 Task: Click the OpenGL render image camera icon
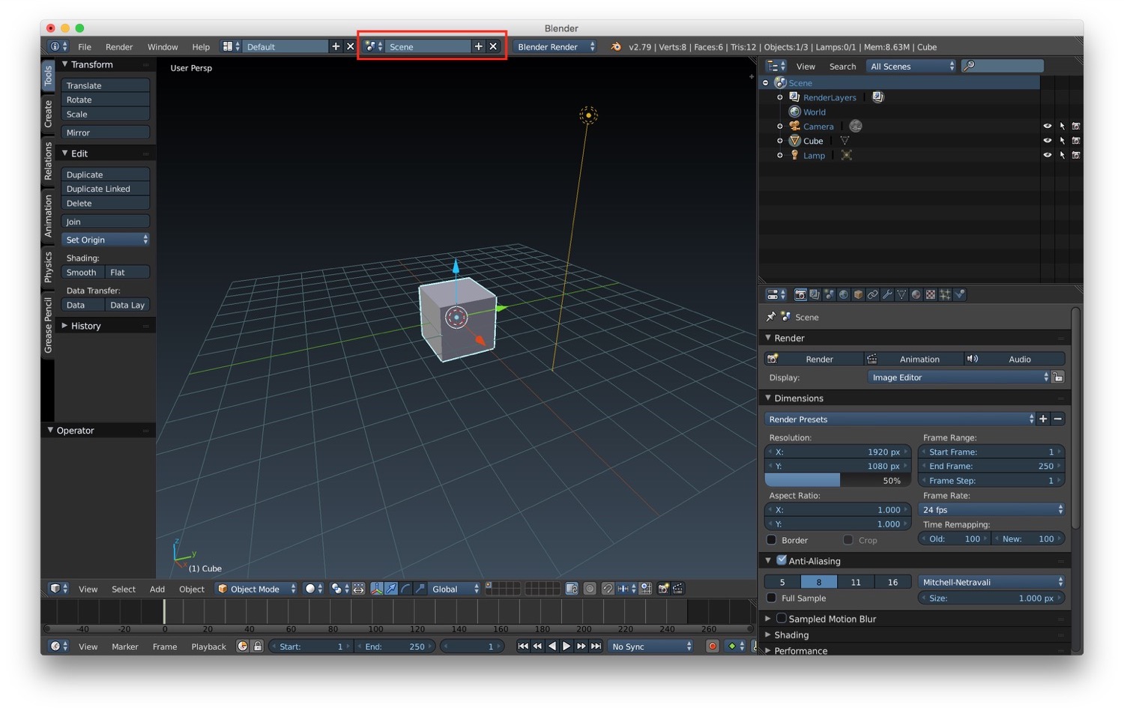pyautogui.click(x=663, y=589)
